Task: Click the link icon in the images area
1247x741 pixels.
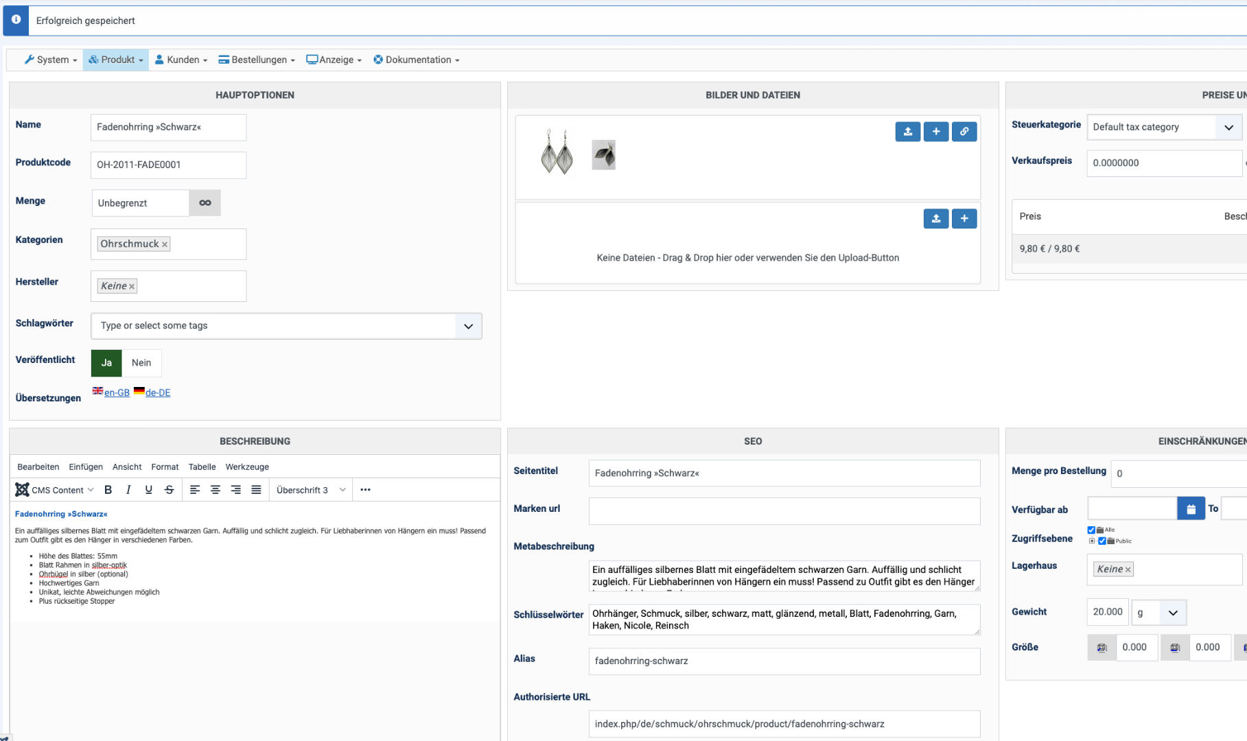Action: coord(964,132)
